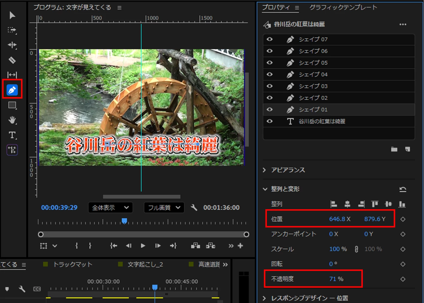Select the Ripple Edit tool
Viewport: 424px width, 303px height.
coord(12,45)
